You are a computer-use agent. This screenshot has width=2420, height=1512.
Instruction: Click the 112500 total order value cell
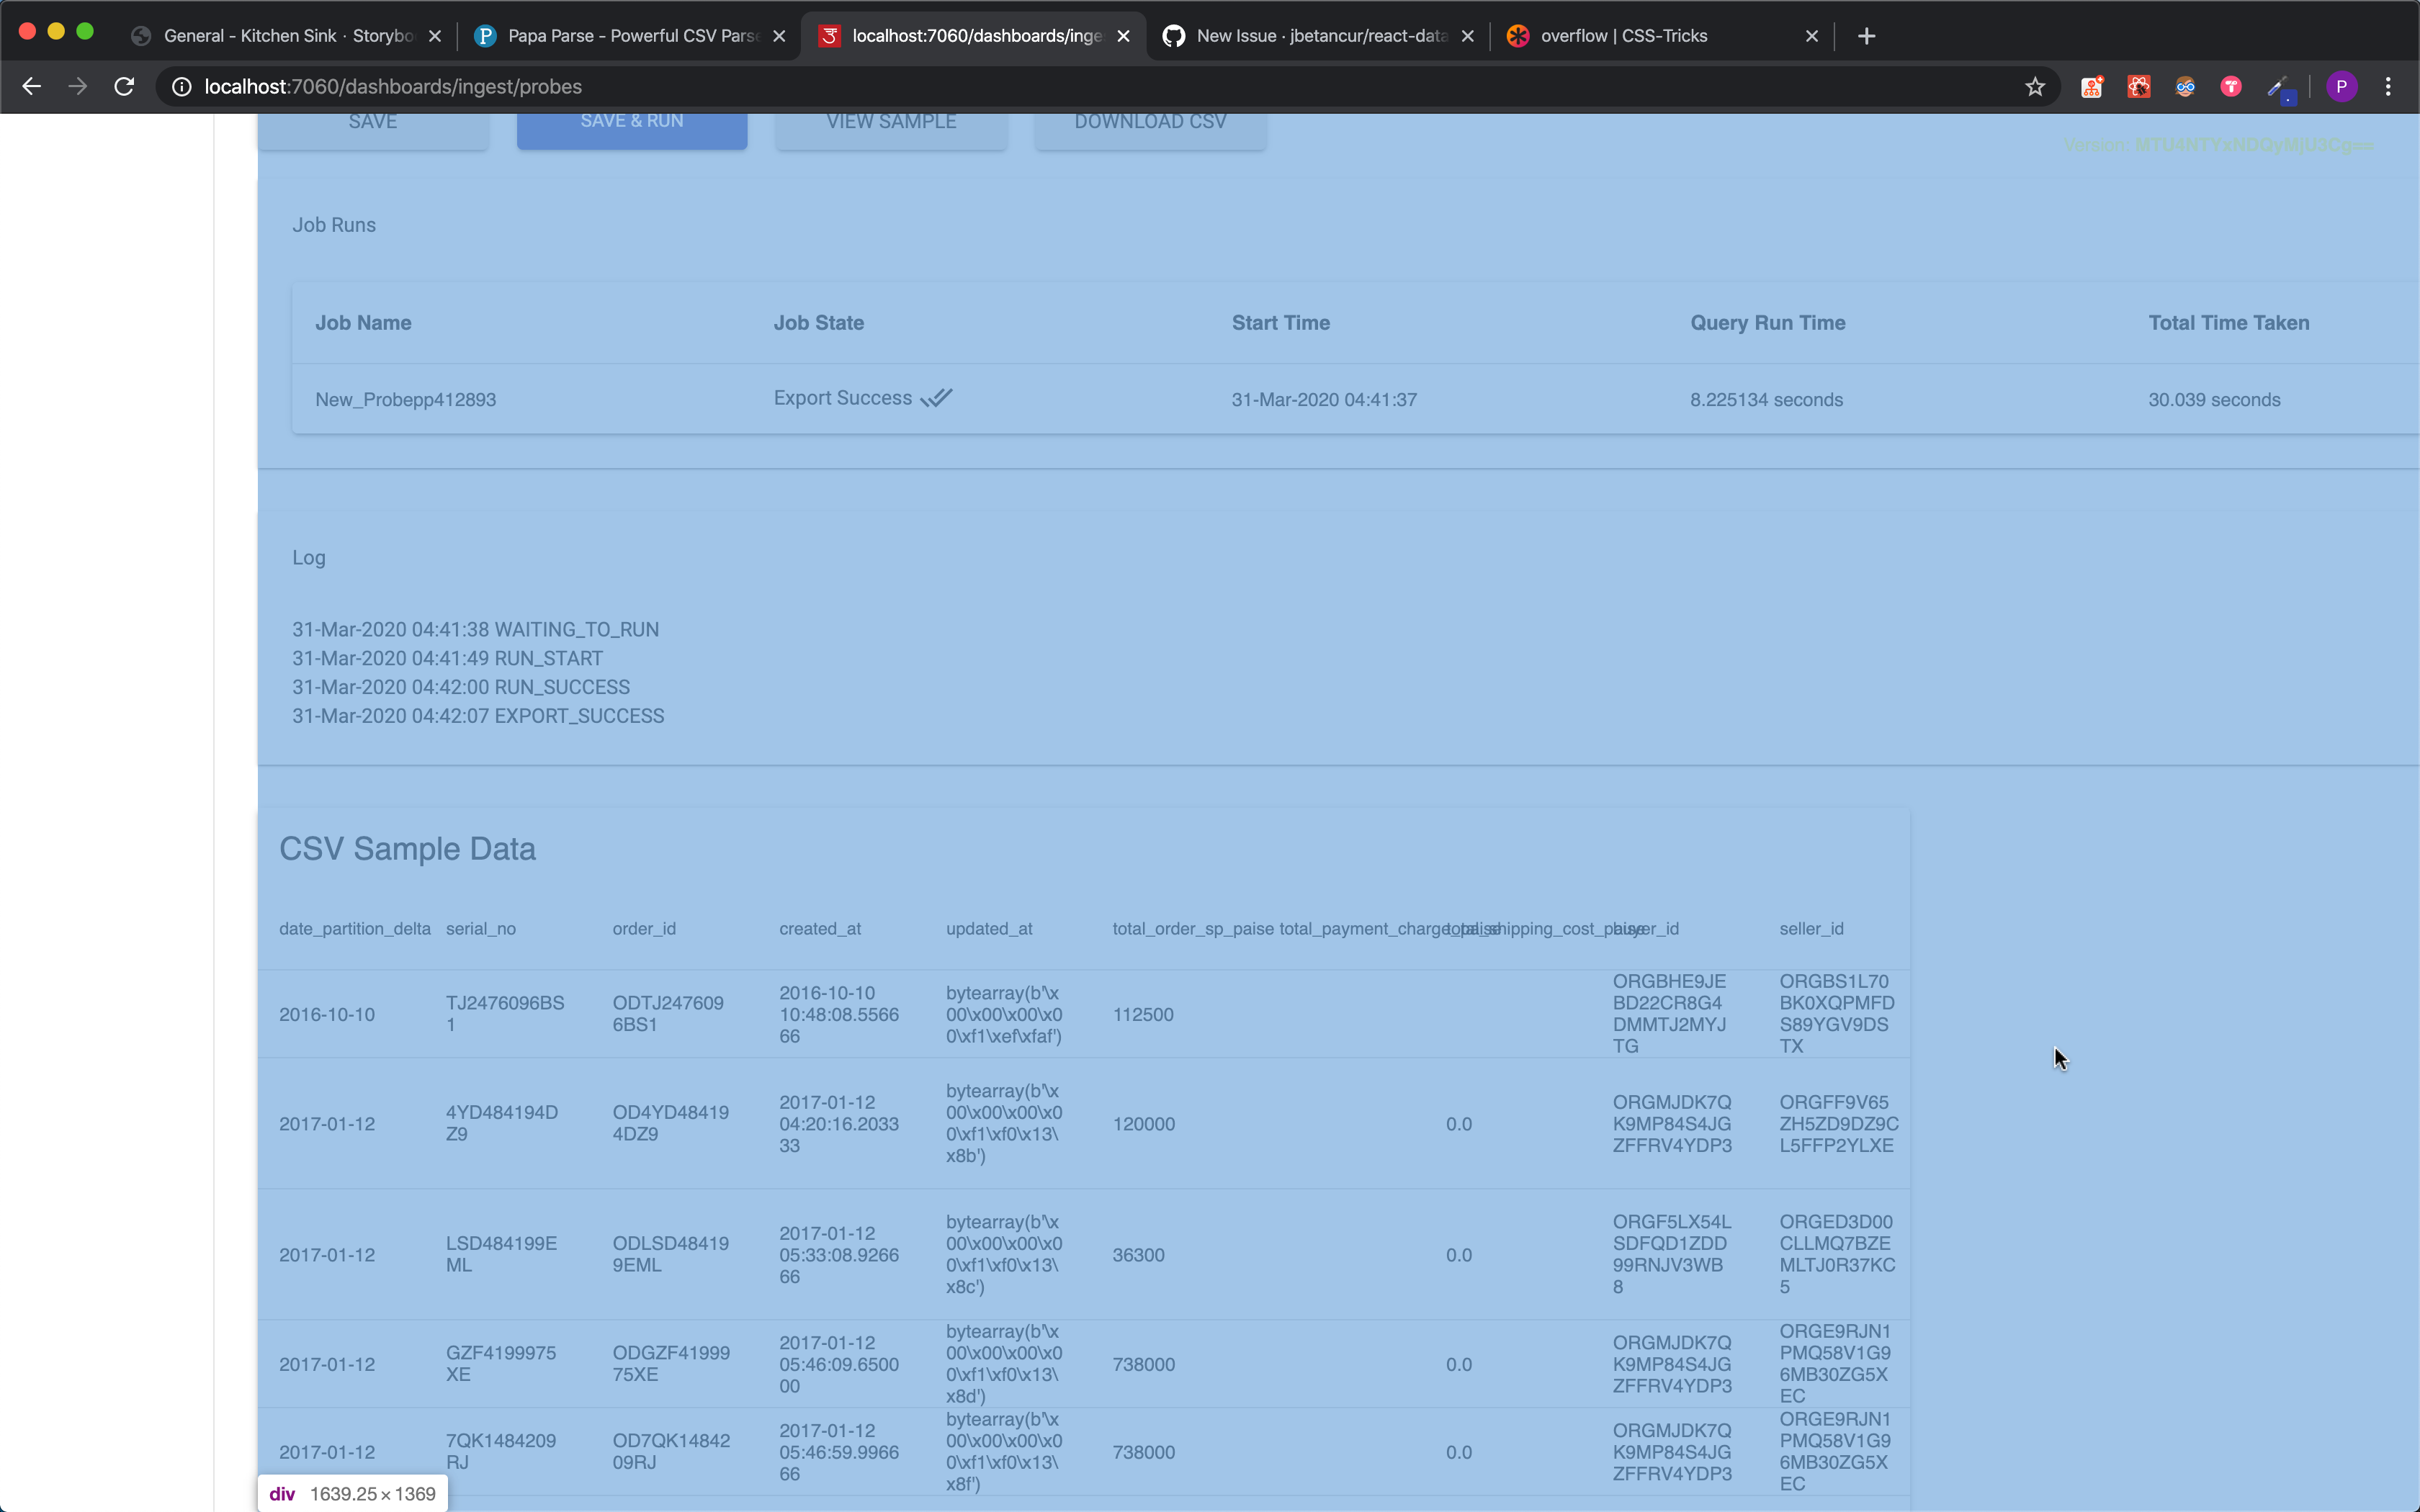point(1143,1015)
